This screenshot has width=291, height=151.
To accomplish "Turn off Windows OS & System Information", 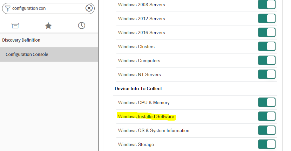I will pyautogui.click(x=267, y=130).
